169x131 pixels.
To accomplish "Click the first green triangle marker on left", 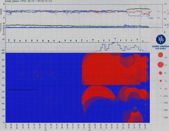I will [x=9, y=41].
